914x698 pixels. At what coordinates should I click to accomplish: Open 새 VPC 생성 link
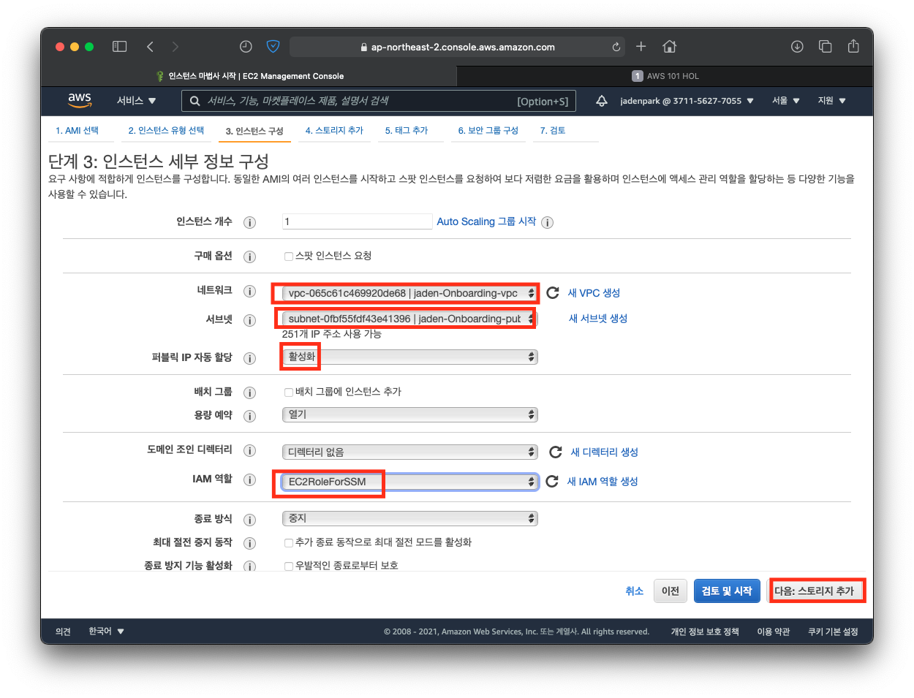pyautogui.click(x=594, y=292)
